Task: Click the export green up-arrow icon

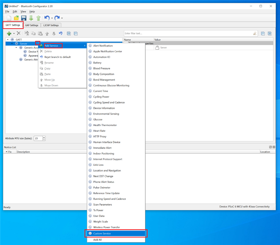Action: coord(38,18)
